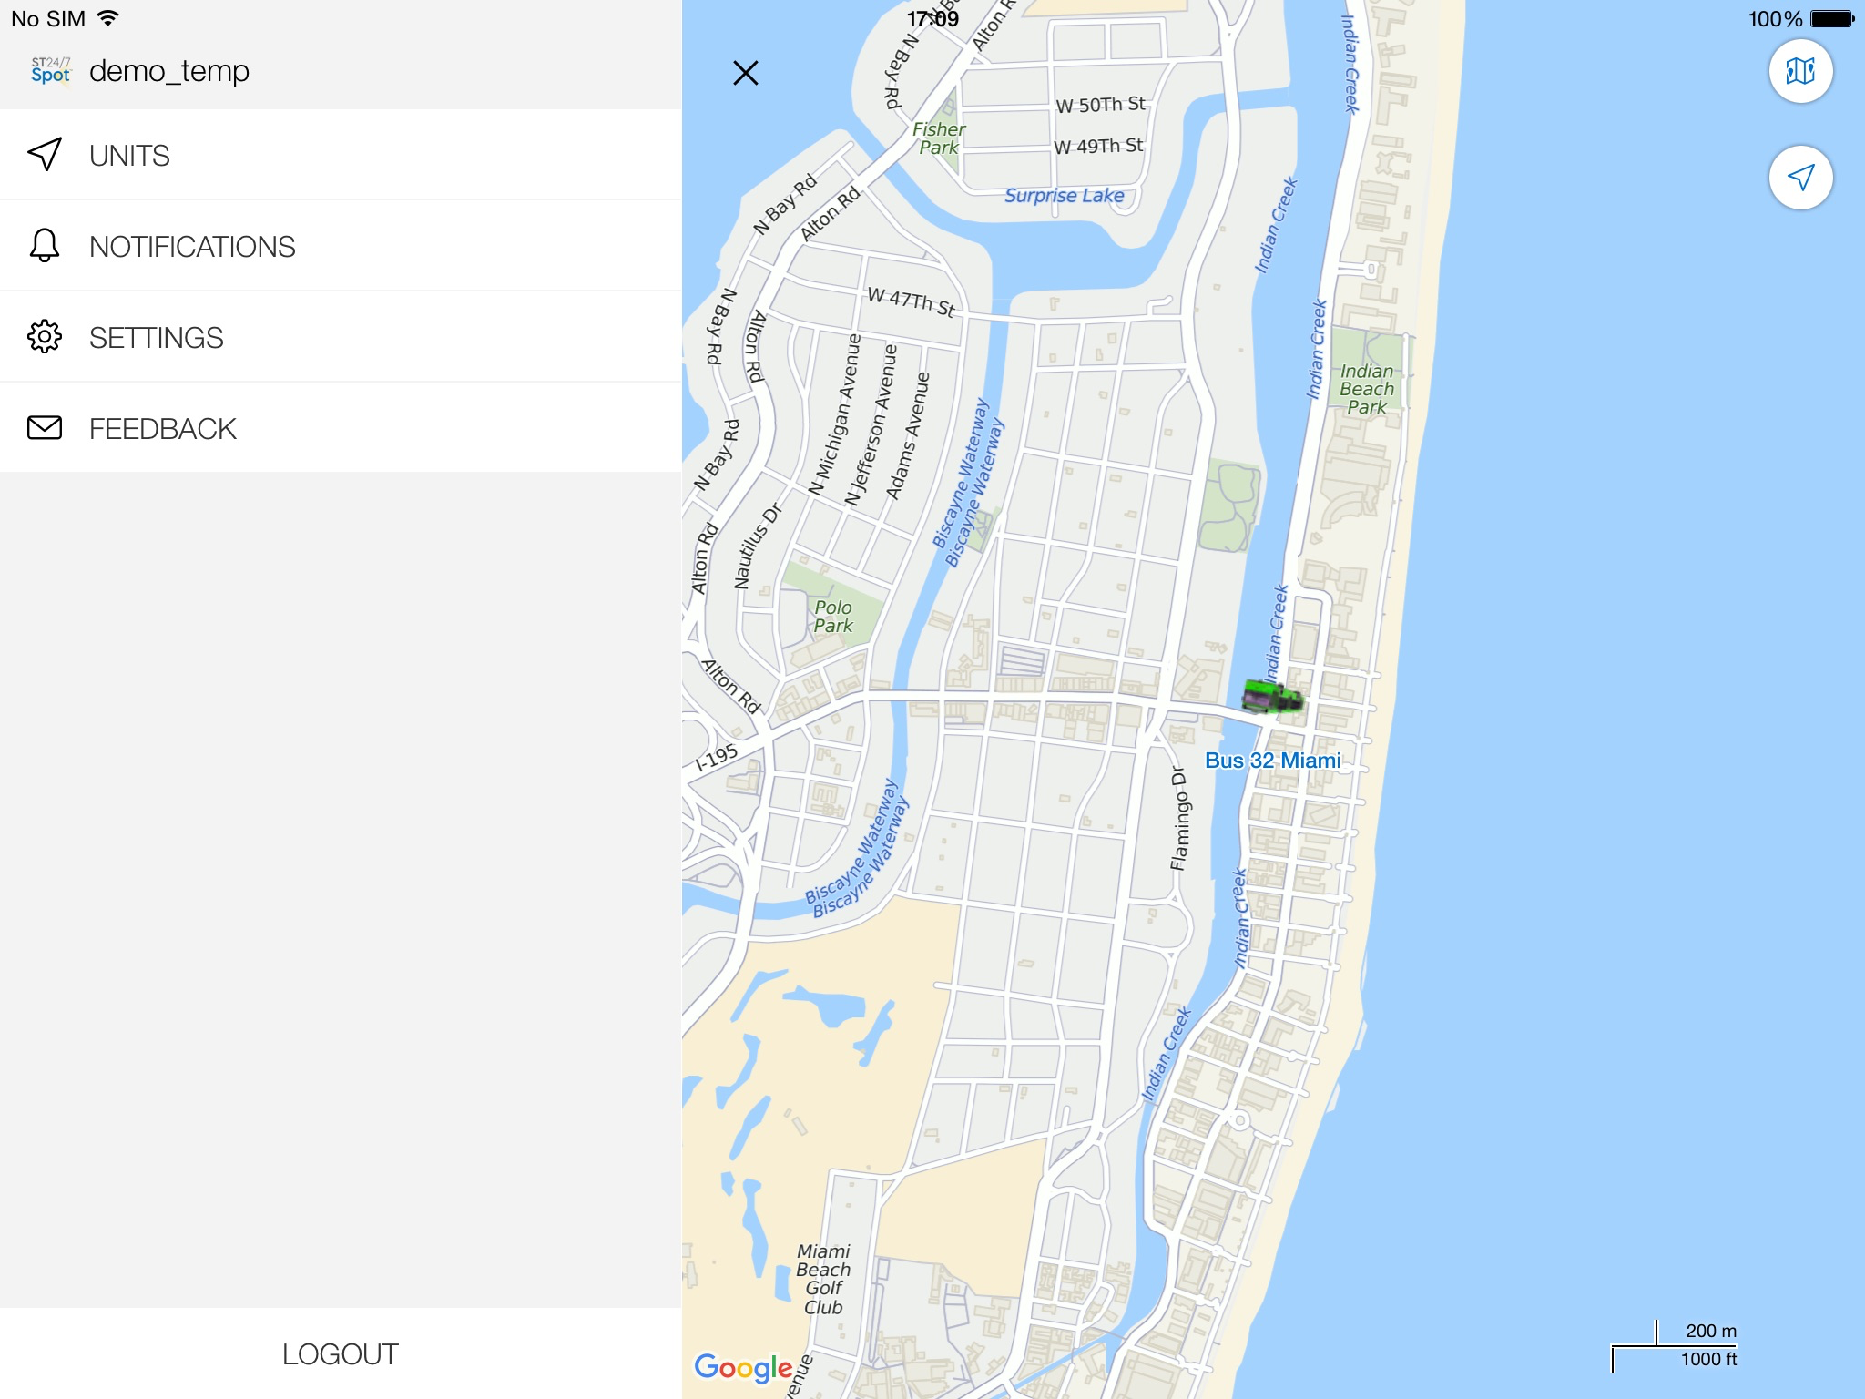Open the UNITS menu item

click(x=341, y=155)
